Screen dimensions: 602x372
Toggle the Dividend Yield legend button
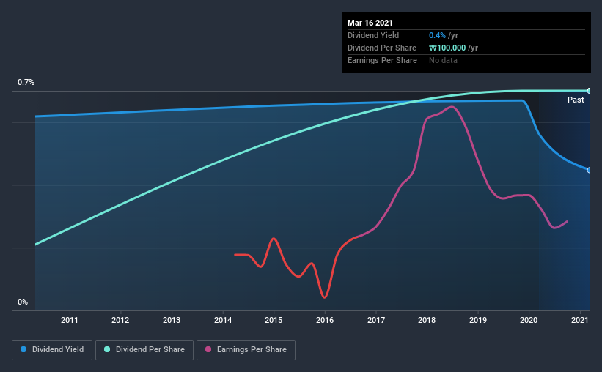[52, 350]
